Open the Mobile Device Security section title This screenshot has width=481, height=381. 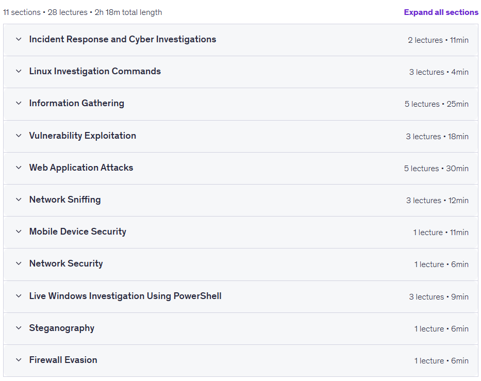[78, 231]
